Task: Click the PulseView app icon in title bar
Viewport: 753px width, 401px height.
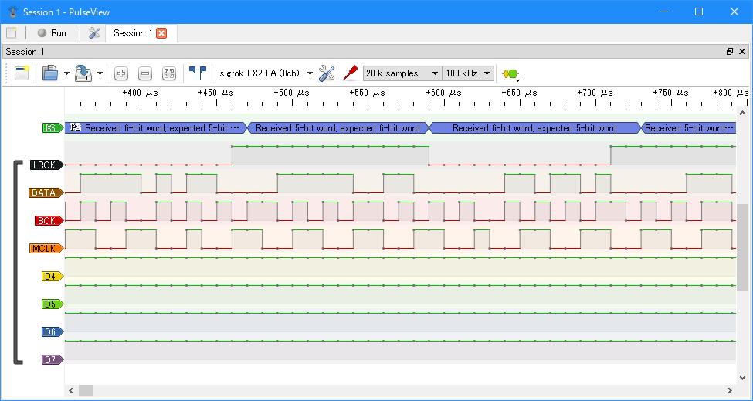Action: point(13,12)
